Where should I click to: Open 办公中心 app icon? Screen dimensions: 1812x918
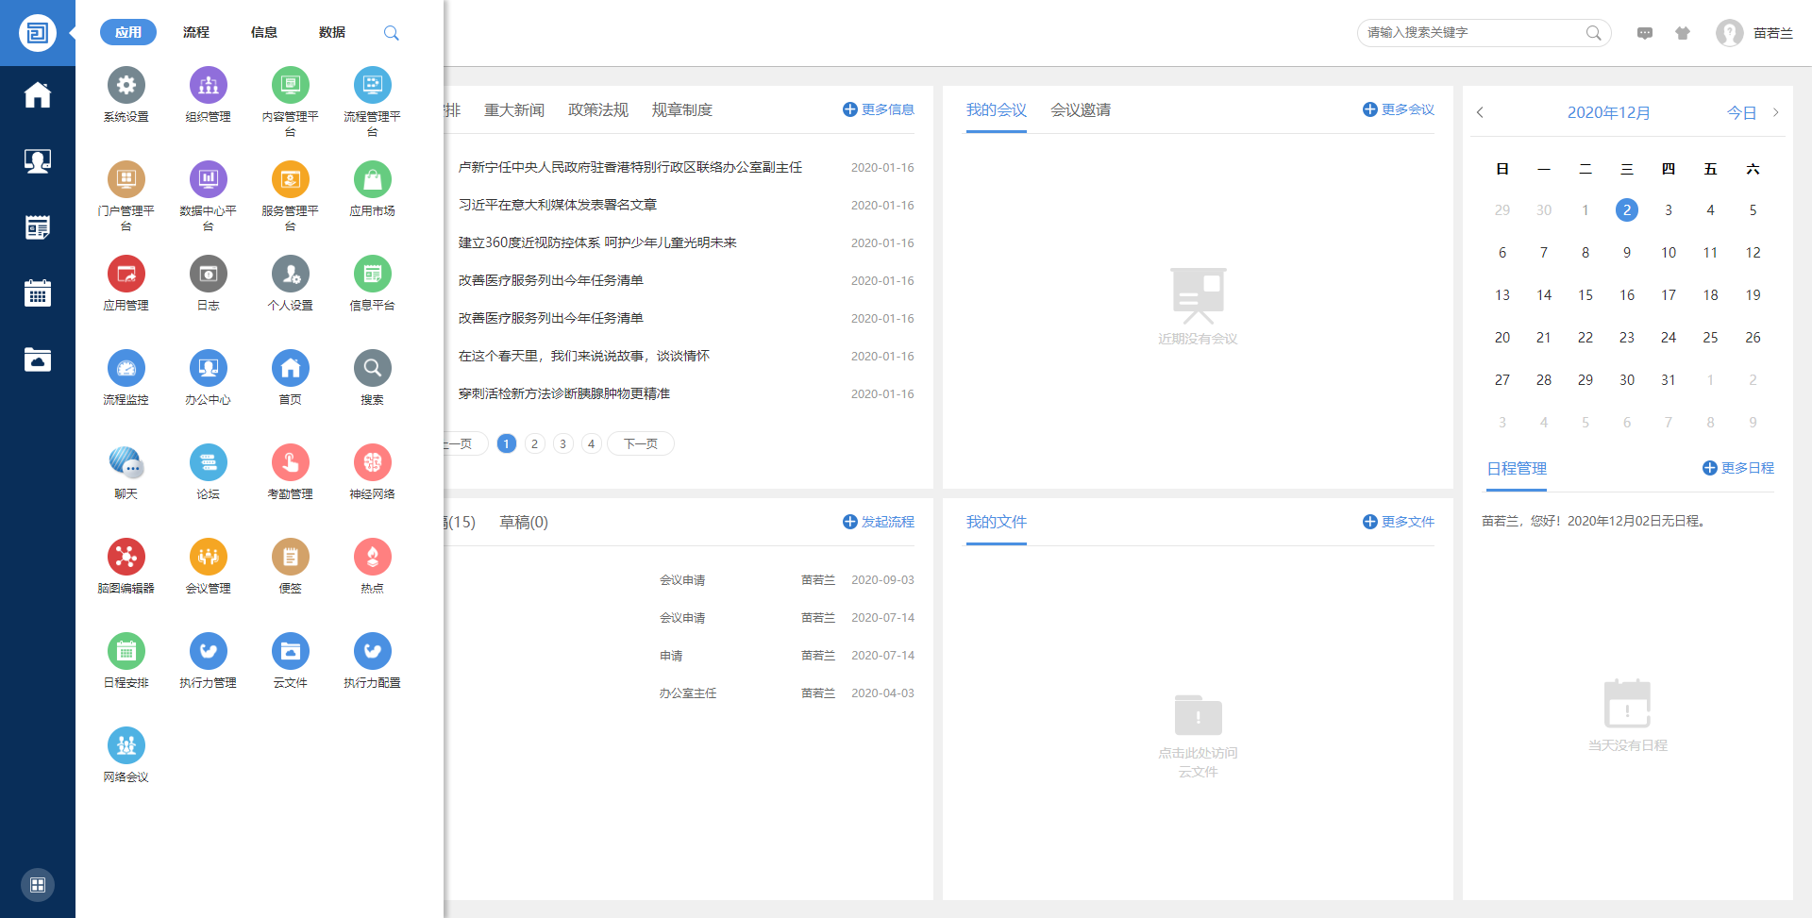pos(209,368)
